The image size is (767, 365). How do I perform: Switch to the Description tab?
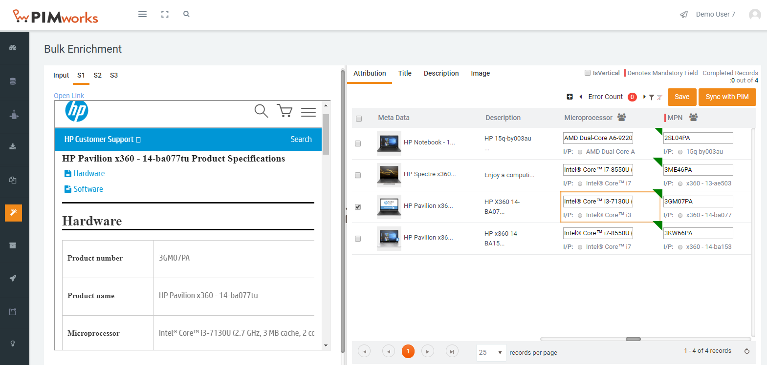(x=441, y=73)
